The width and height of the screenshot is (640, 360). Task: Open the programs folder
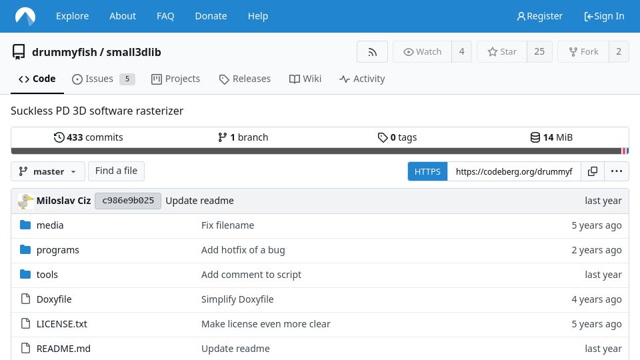57,250
